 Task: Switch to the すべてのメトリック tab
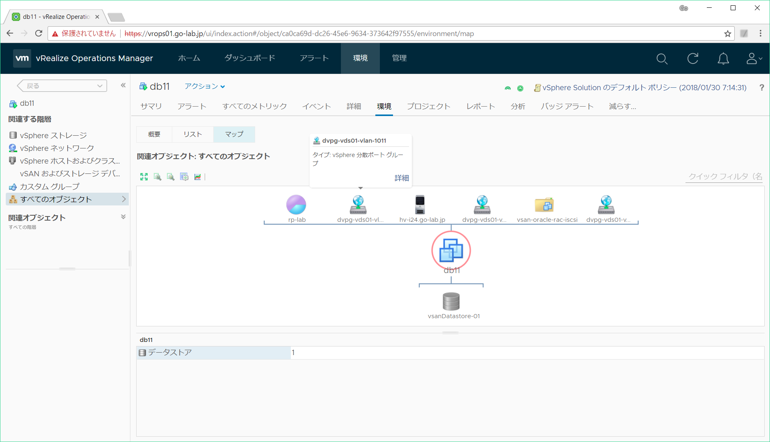(254, 107)
